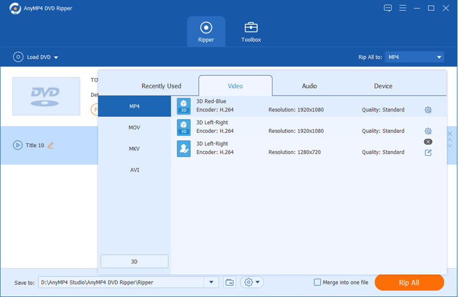Switch to the Audio format tab
Image resolution: width=458 pixels, height=297 pixels.
tap(309, 86)
